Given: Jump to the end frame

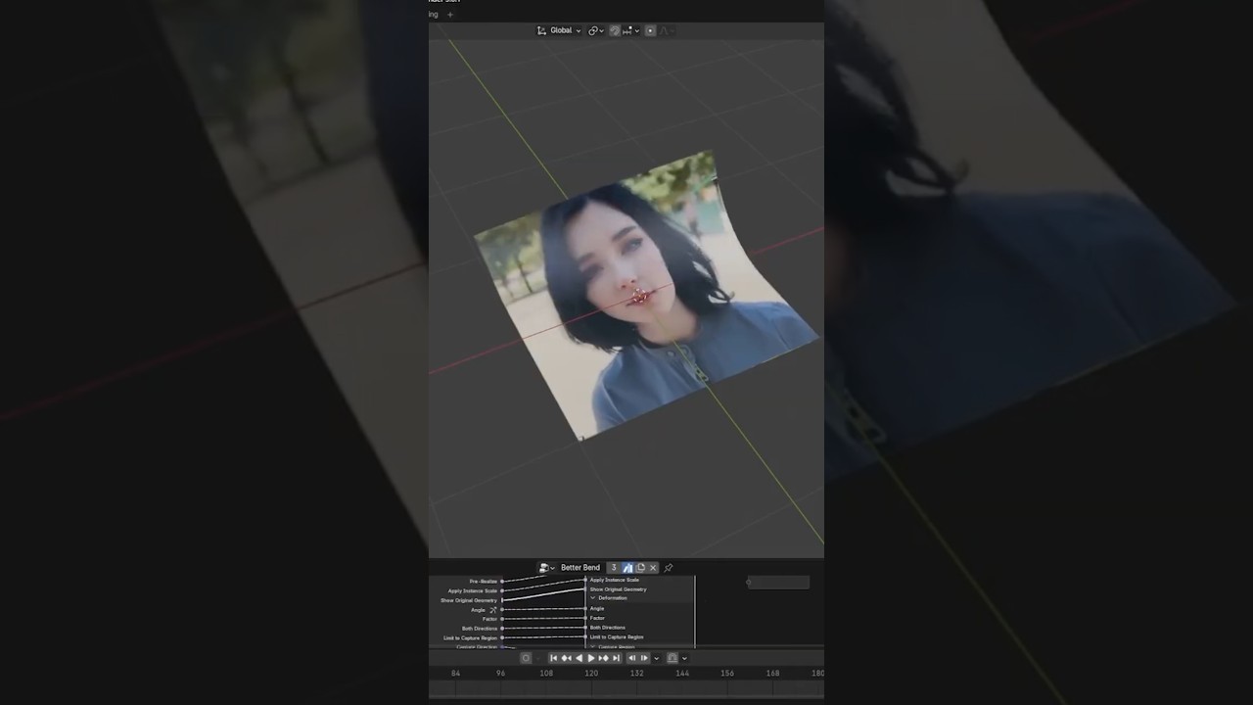Looking at the screenshot, I should (617, 658).
